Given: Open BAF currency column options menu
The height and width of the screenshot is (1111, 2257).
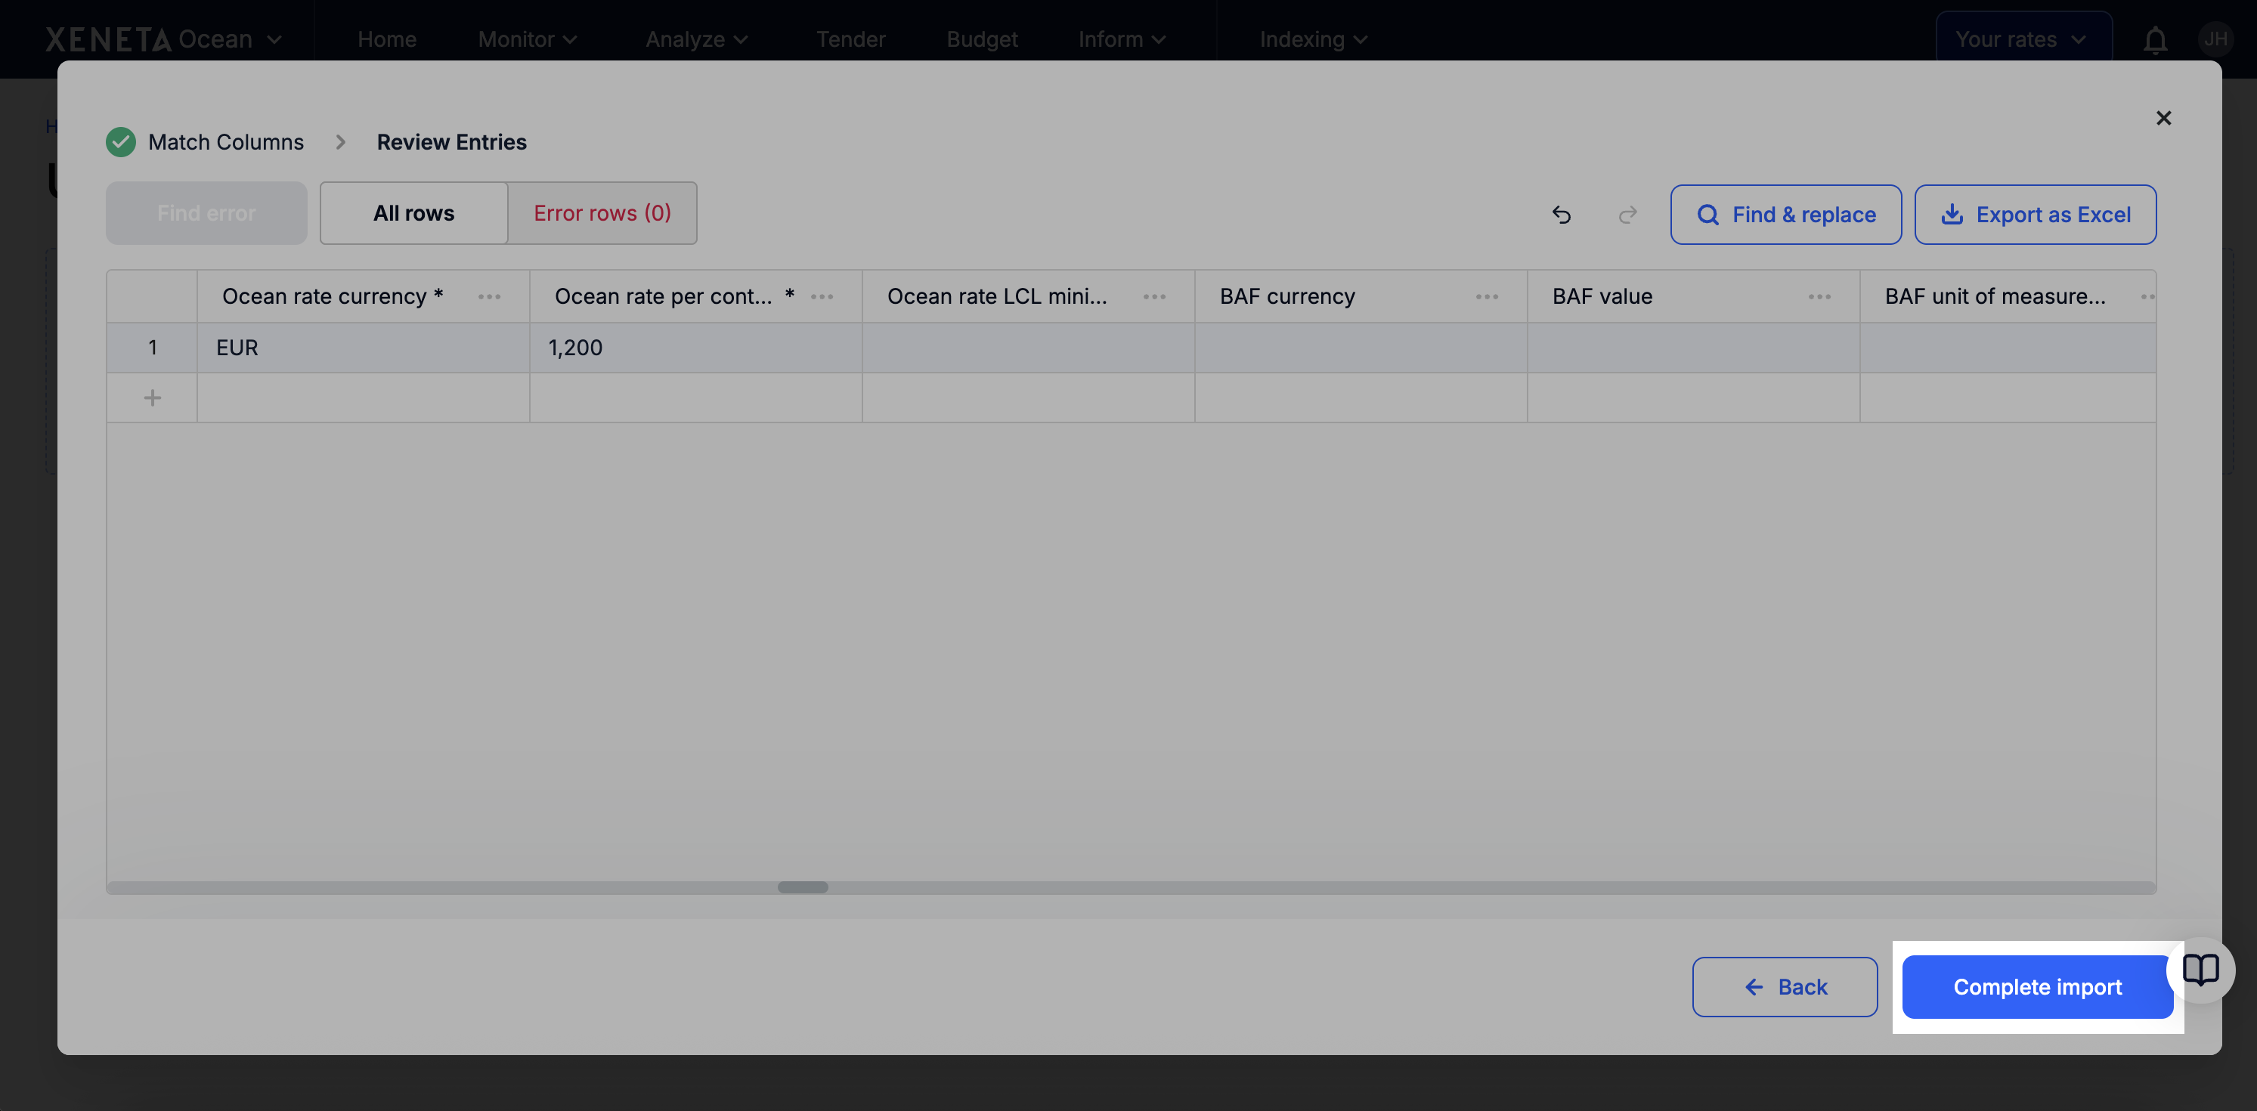Looking at the screenshot, I should point(1487,297).
